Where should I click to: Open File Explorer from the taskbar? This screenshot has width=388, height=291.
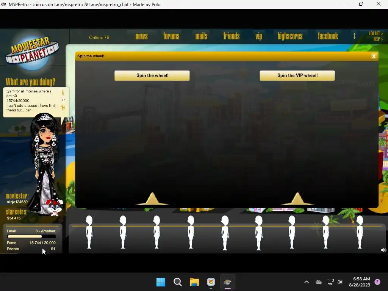tap(194, 282)
